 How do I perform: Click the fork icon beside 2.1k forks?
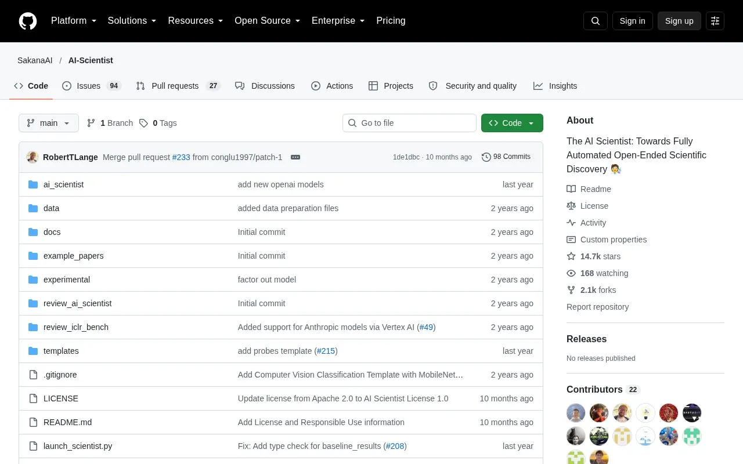[x=571, y=290]
